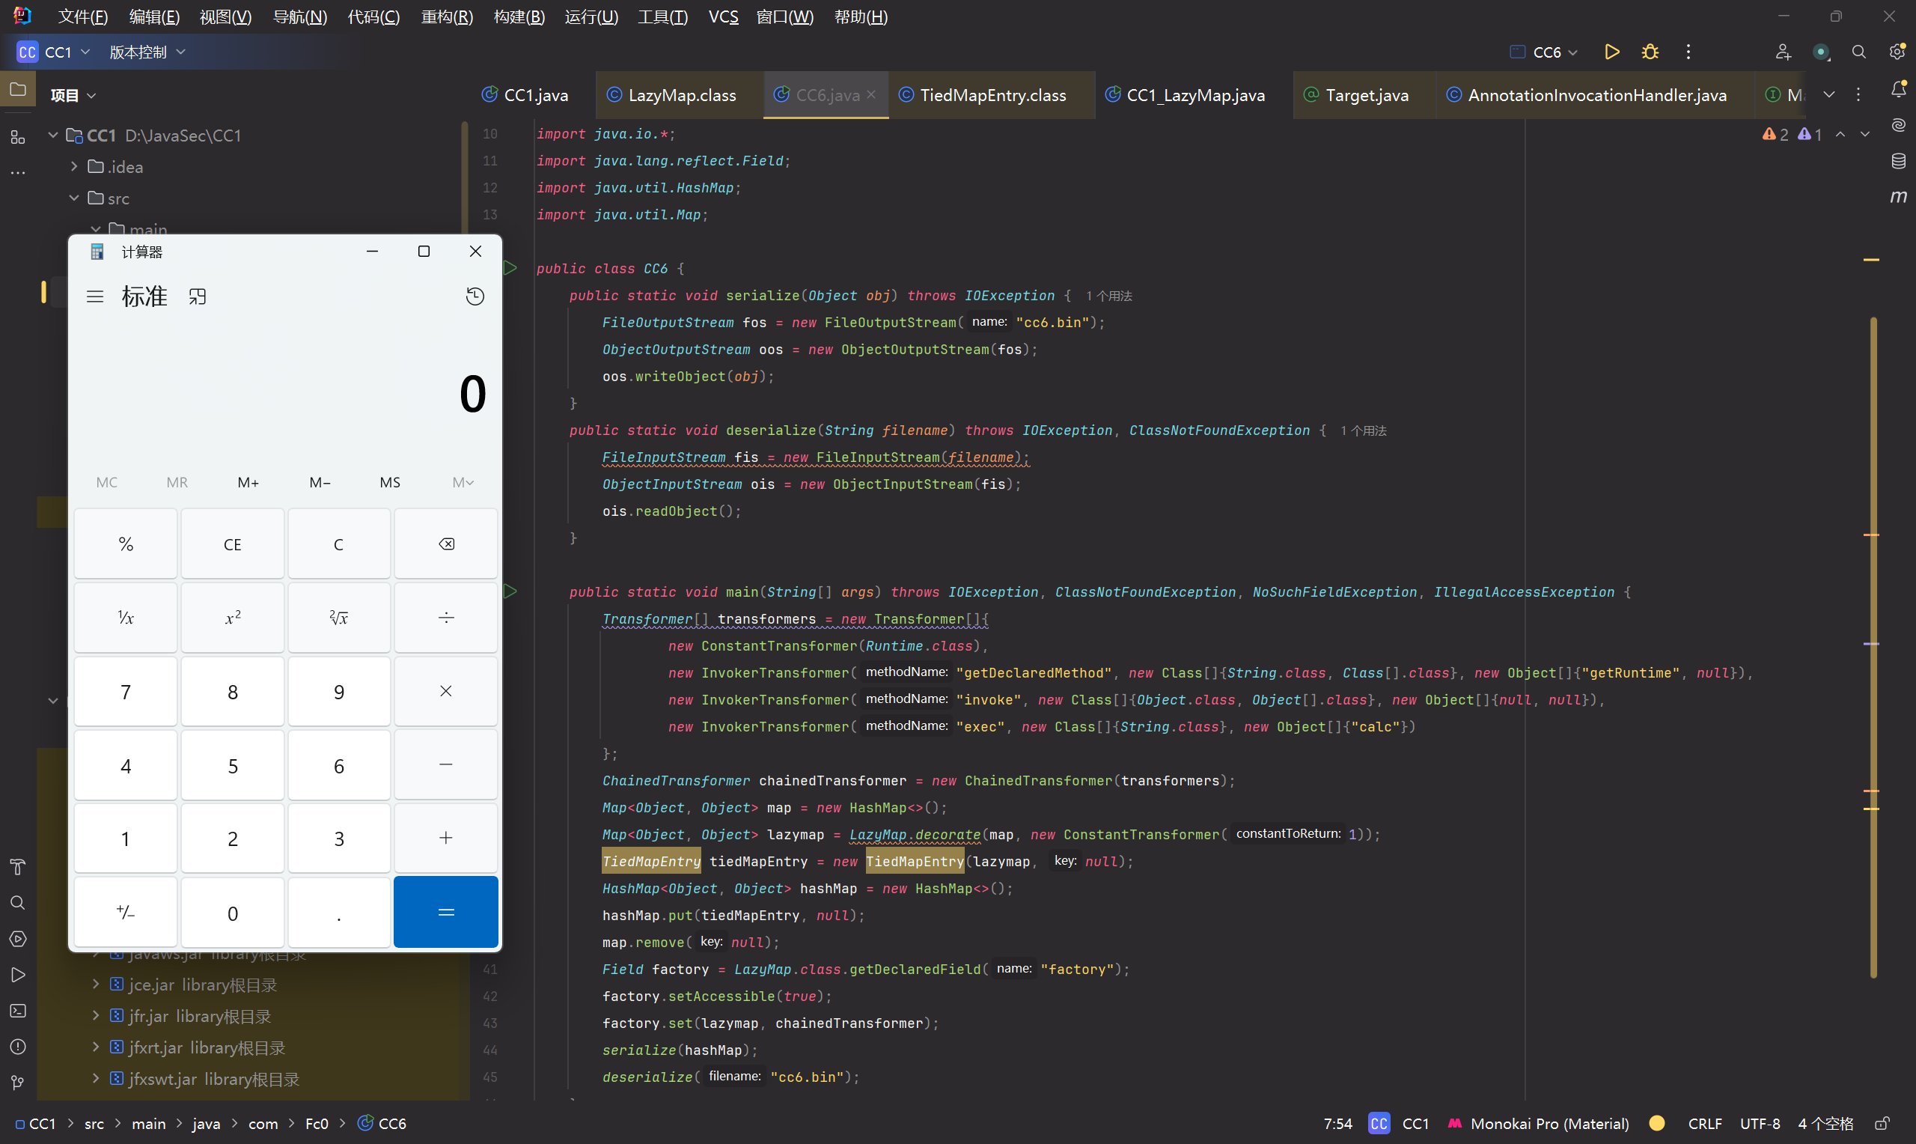1916x1144 pixels.
Task: Click the Debug bug icon
Action: [x=1650, y=52]
